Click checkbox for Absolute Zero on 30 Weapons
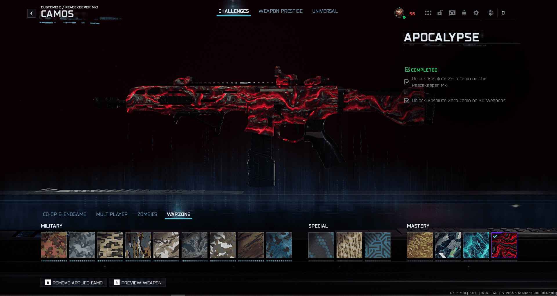Viewport: 557px width, 296px height. tap(407, 101)
